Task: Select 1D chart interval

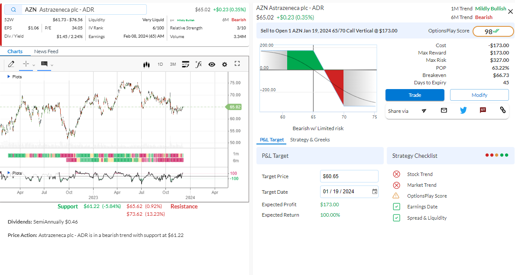Action: pyautogui.click(x=160, y=64)
